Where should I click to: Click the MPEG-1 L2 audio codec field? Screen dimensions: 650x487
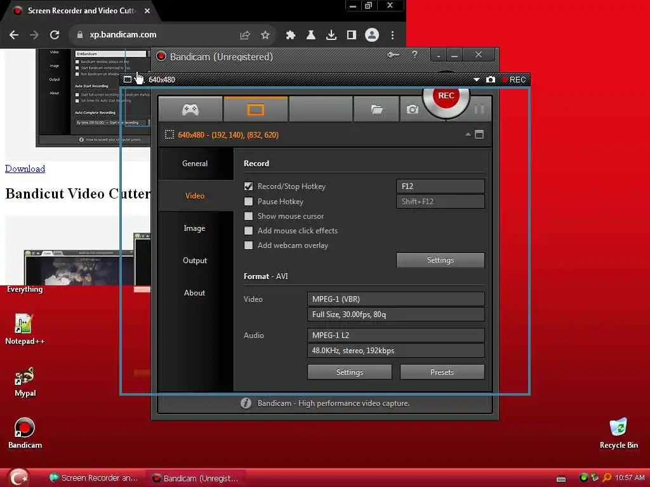tap(396, 335)
